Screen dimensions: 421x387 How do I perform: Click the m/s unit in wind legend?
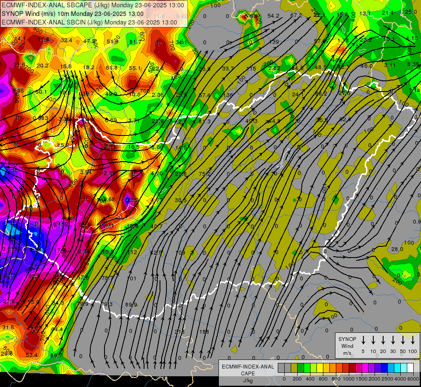pyautogui.click(x=347, y=353)
